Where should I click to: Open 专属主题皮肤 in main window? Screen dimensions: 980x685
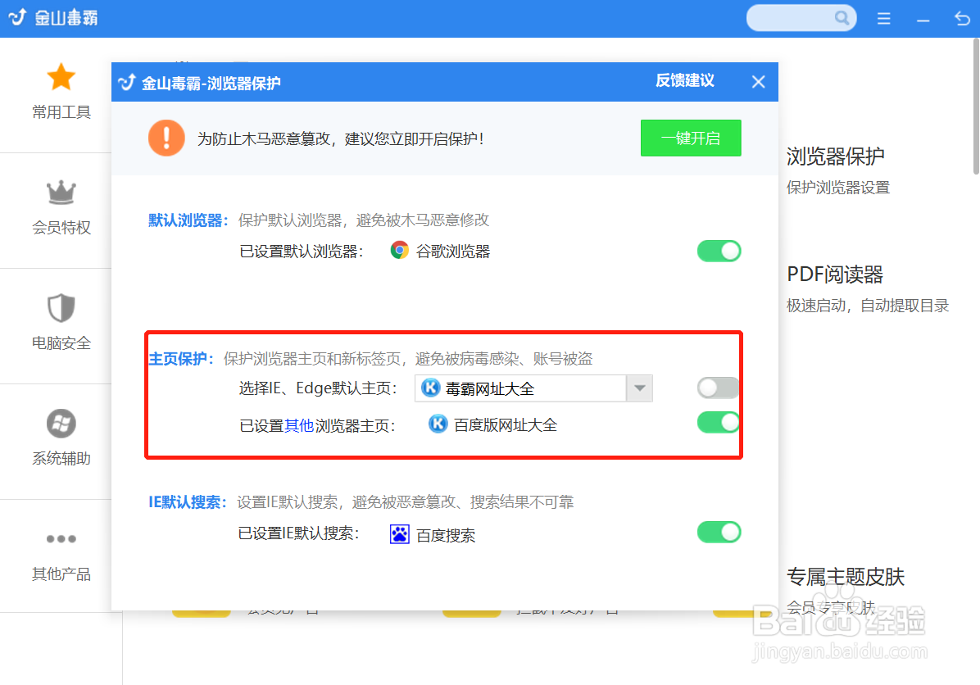[845, 576]
